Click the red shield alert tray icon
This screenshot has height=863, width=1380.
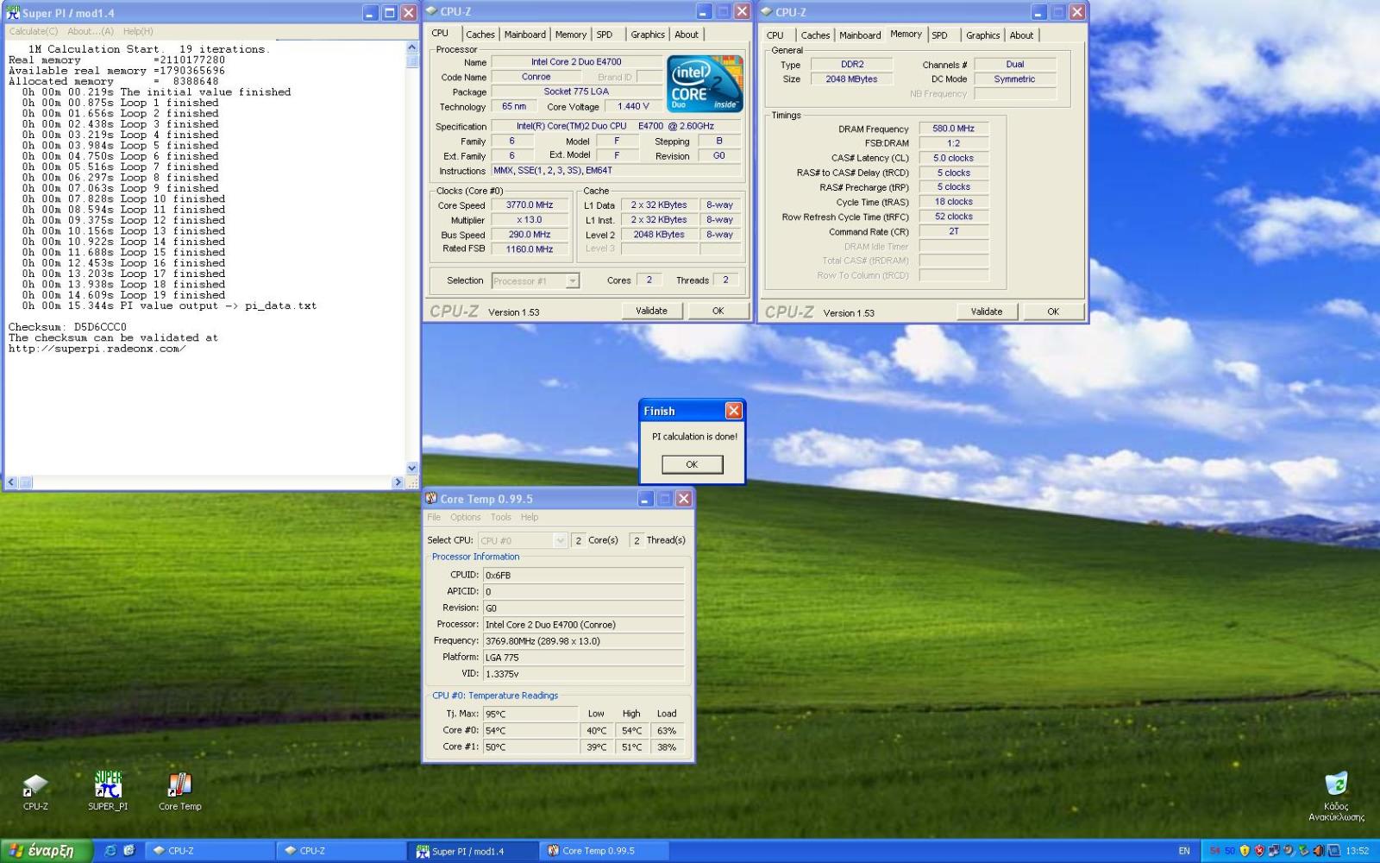pos(1259,851)
